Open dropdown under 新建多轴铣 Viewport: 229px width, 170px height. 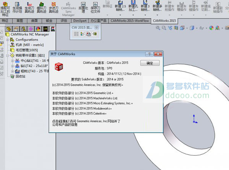(x=157, y=15)
